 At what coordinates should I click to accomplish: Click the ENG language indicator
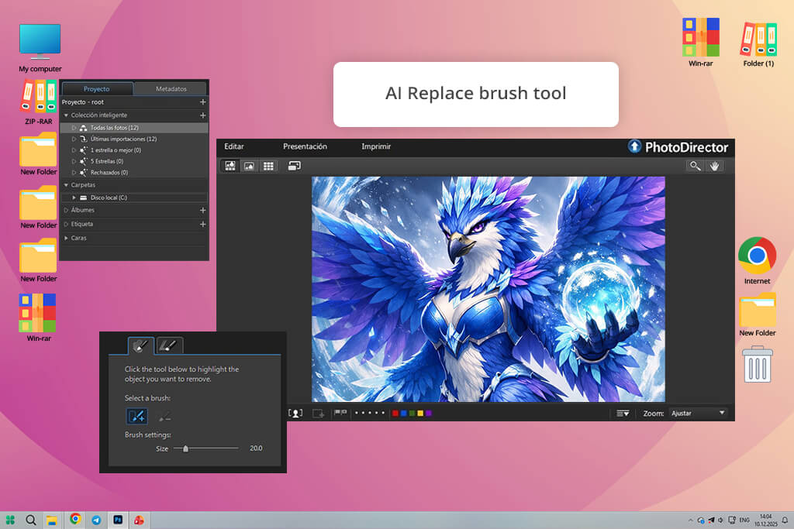click(744, 520)
